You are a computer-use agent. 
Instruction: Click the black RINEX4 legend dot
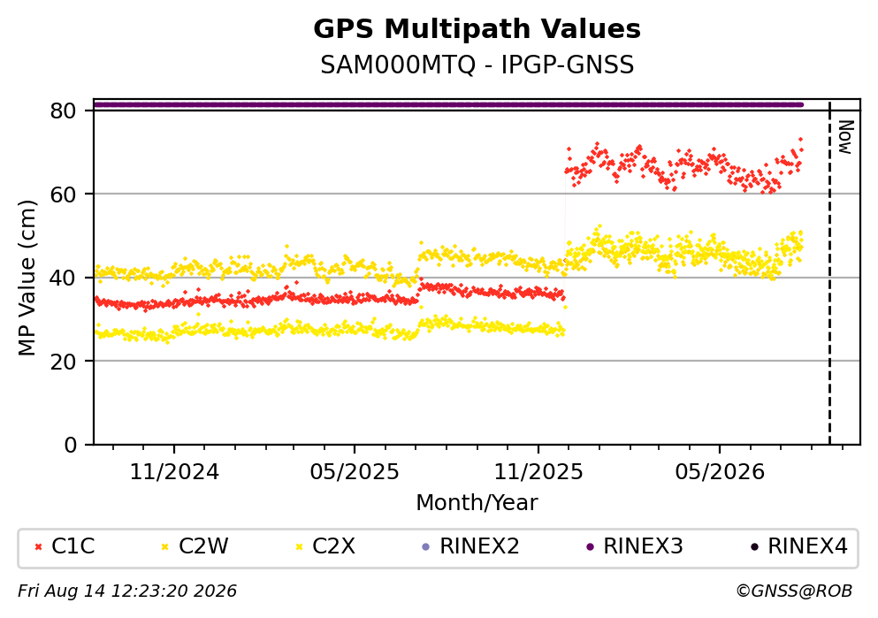pos(754,547)
